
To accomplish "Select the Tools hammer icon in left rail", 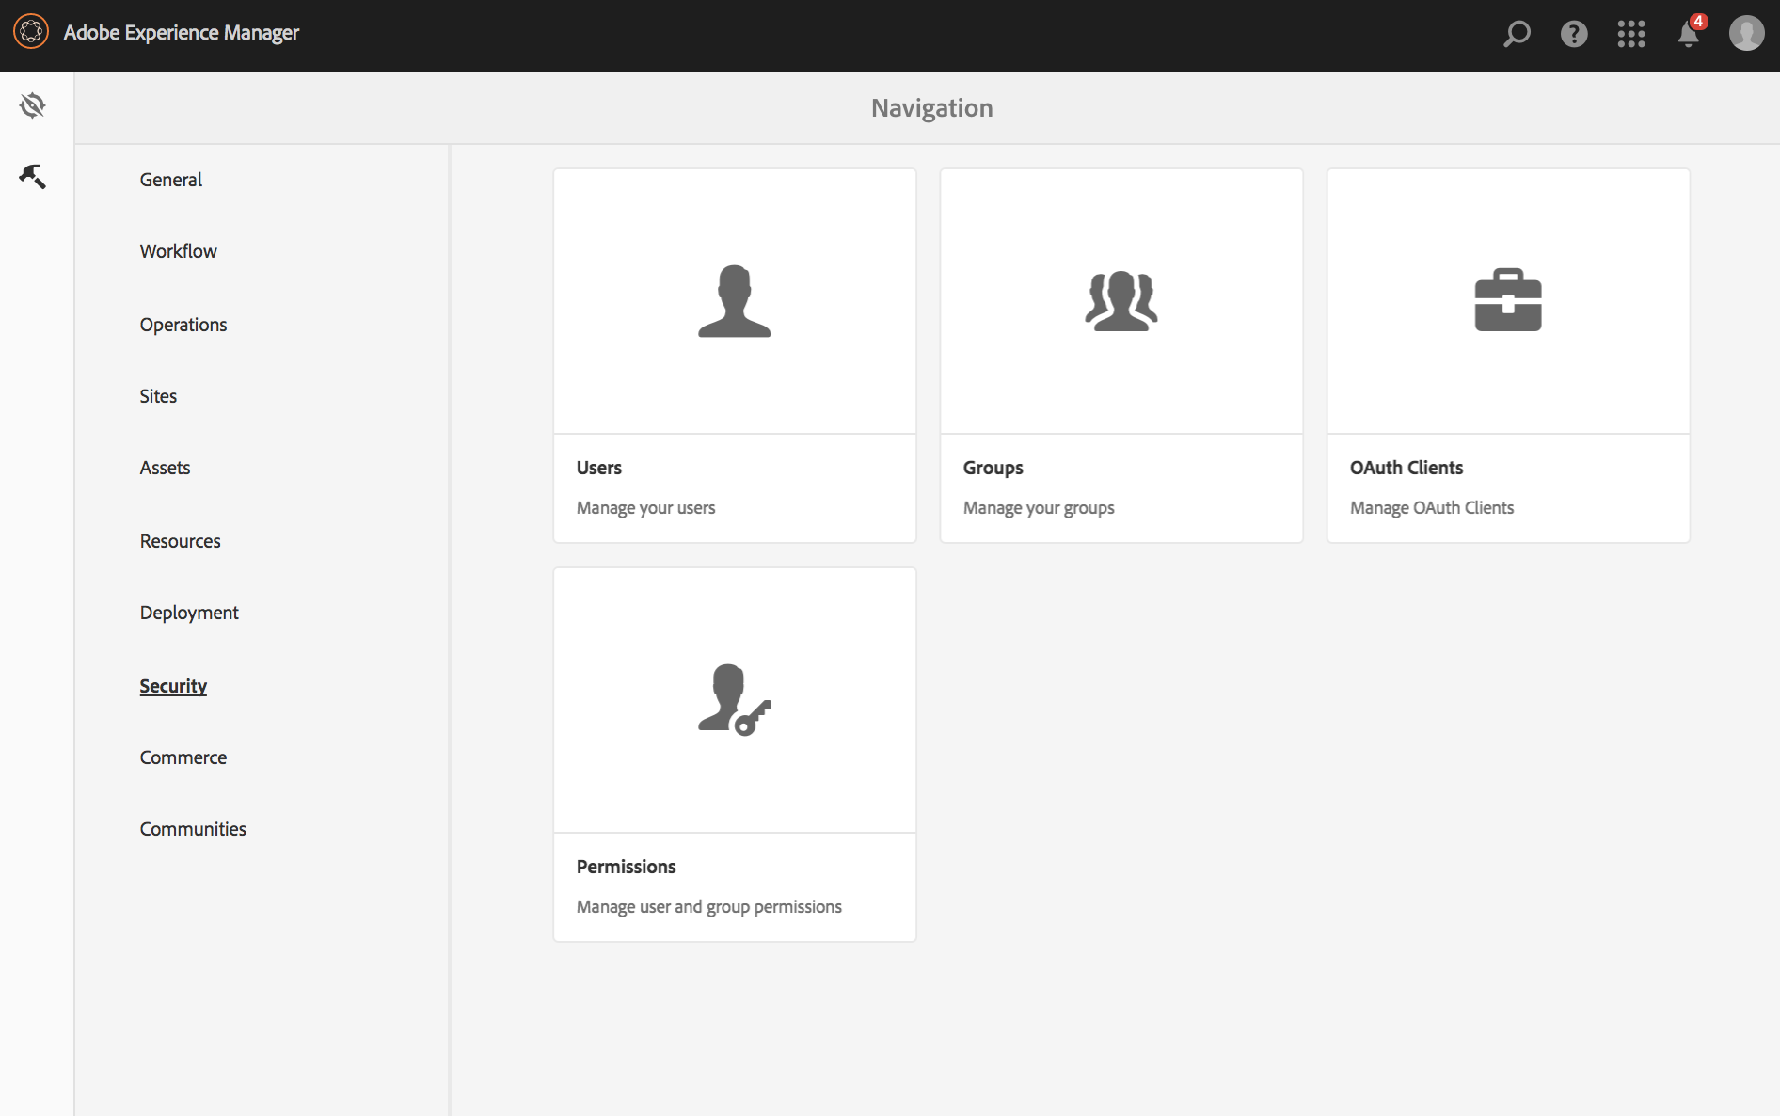I will click(x=33, y=176).
